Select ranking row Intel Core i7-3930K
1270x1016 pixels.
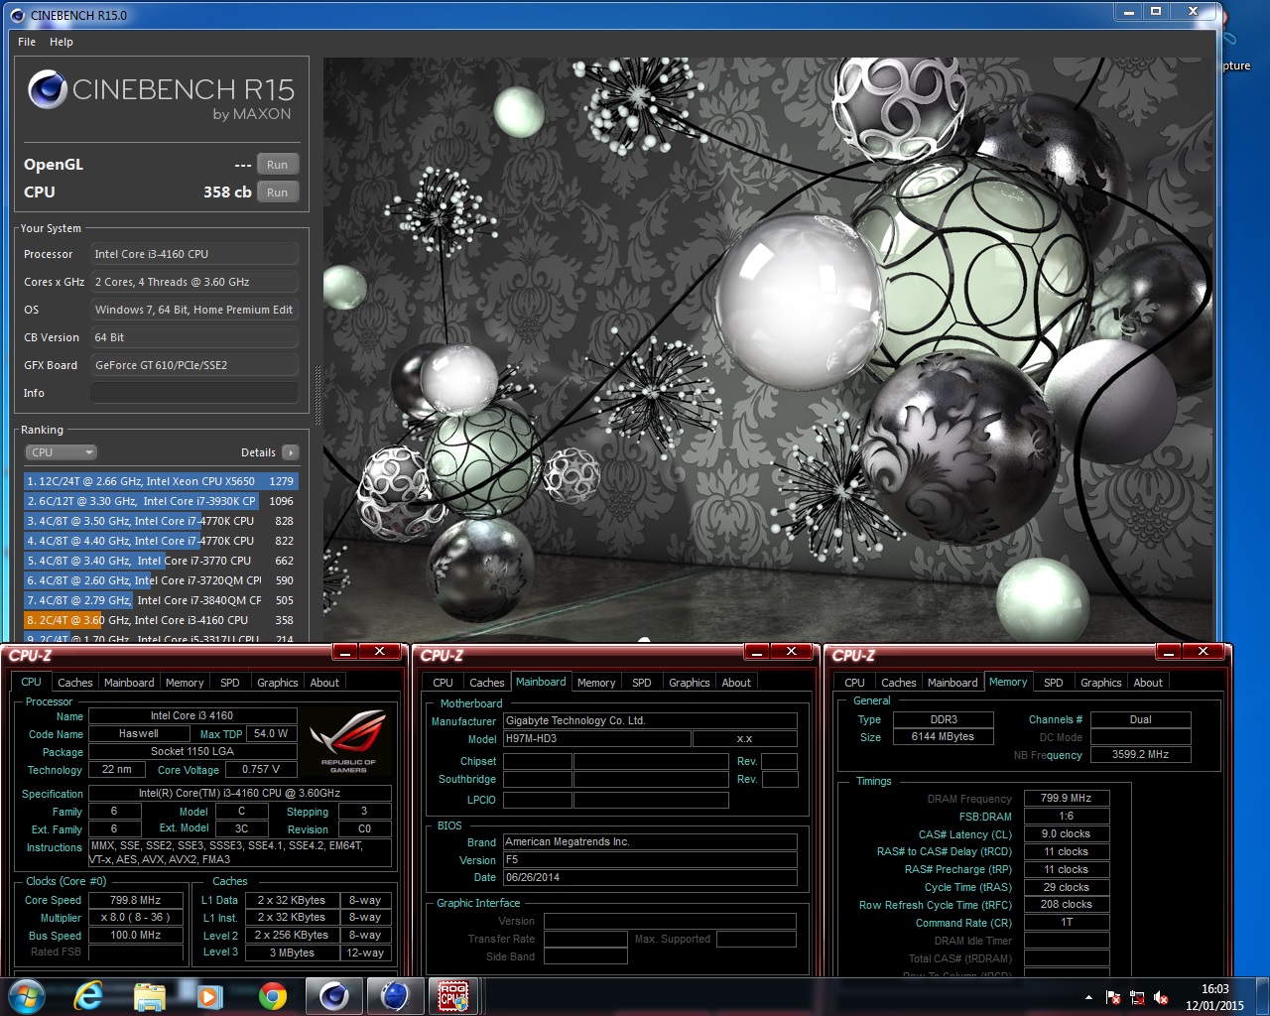click(x=161, y=501)
